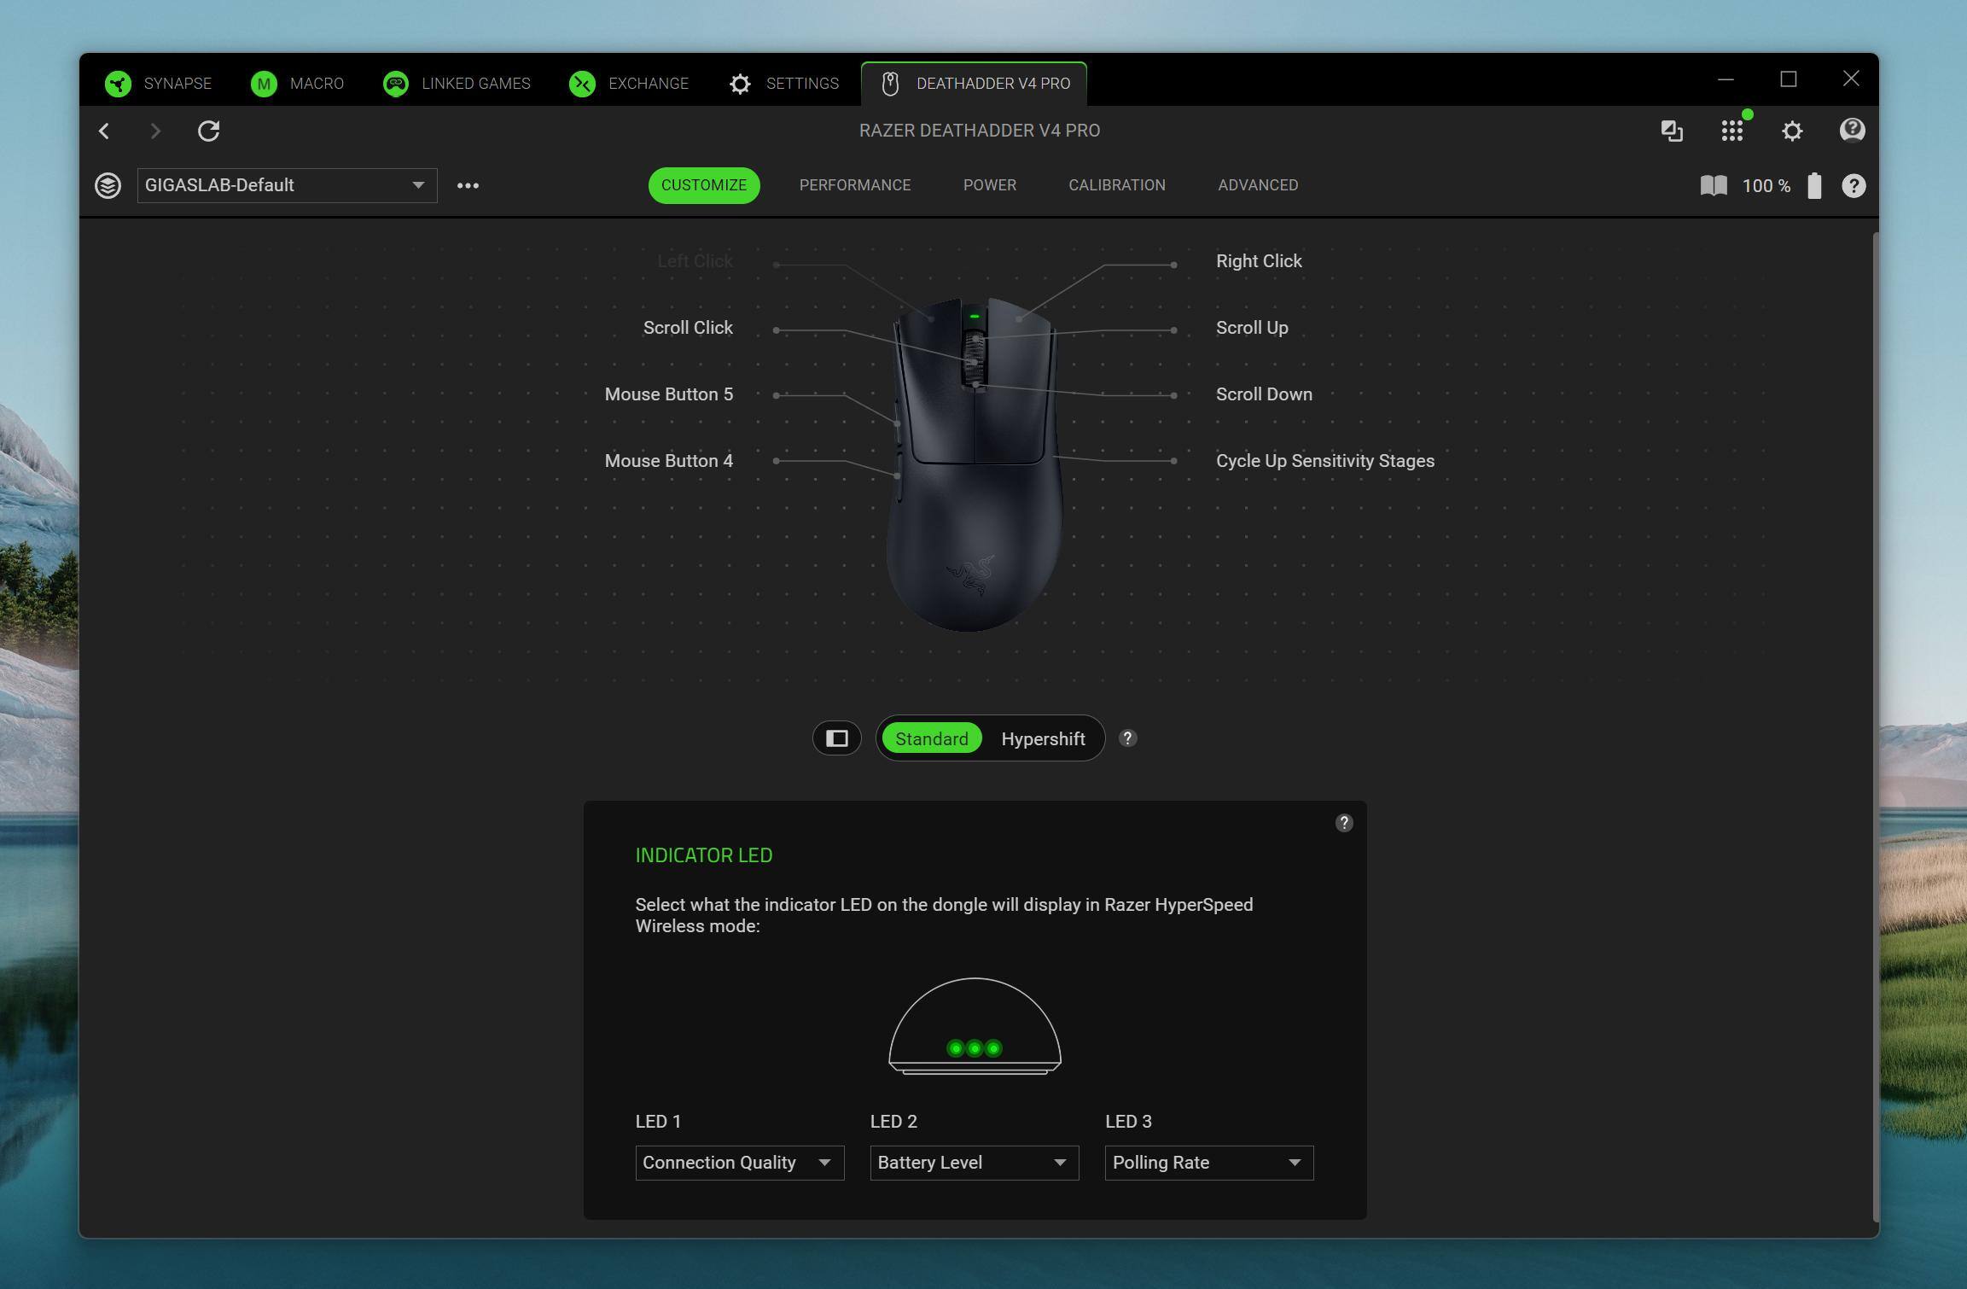
Task: Open the user guide book icon
Action: 1713,185
